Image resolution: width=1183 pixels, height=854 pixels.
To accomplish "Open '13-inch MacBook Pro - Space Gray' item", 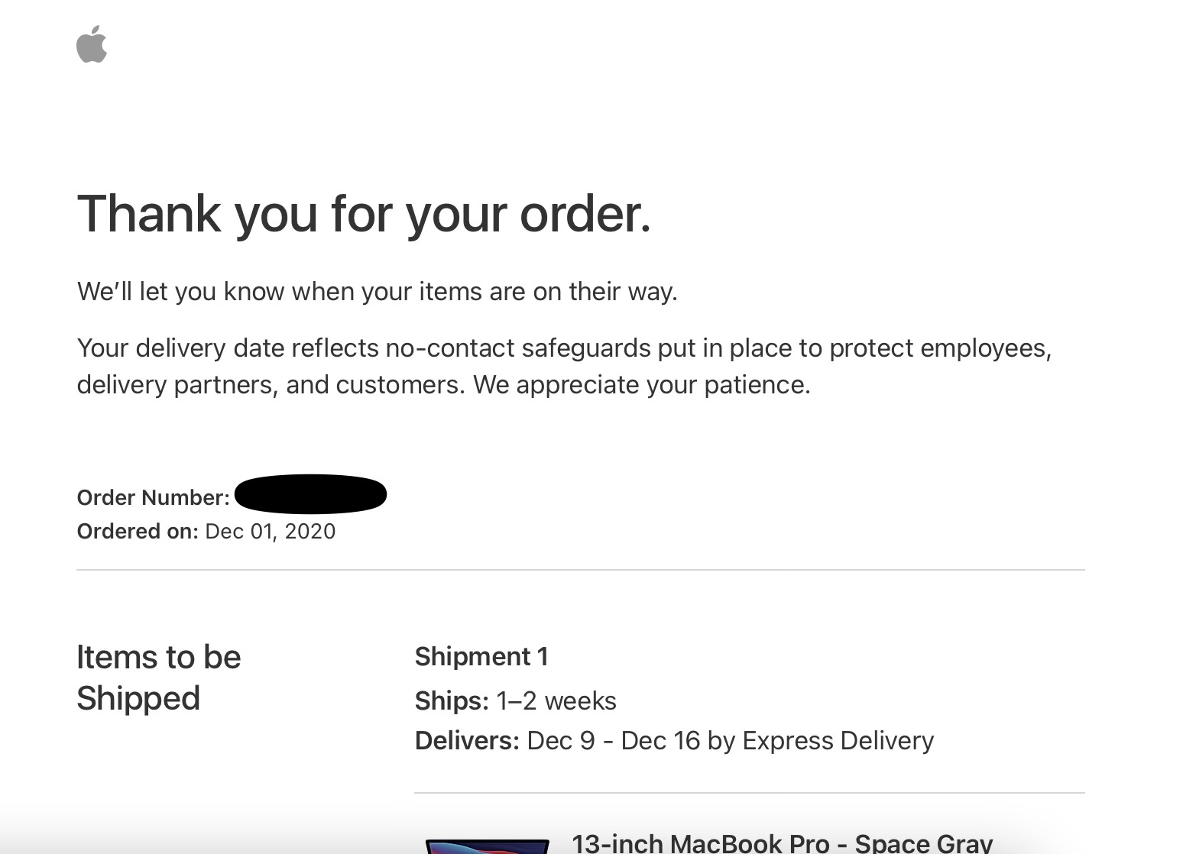I will pyautogui.click(x=783, y=843).
